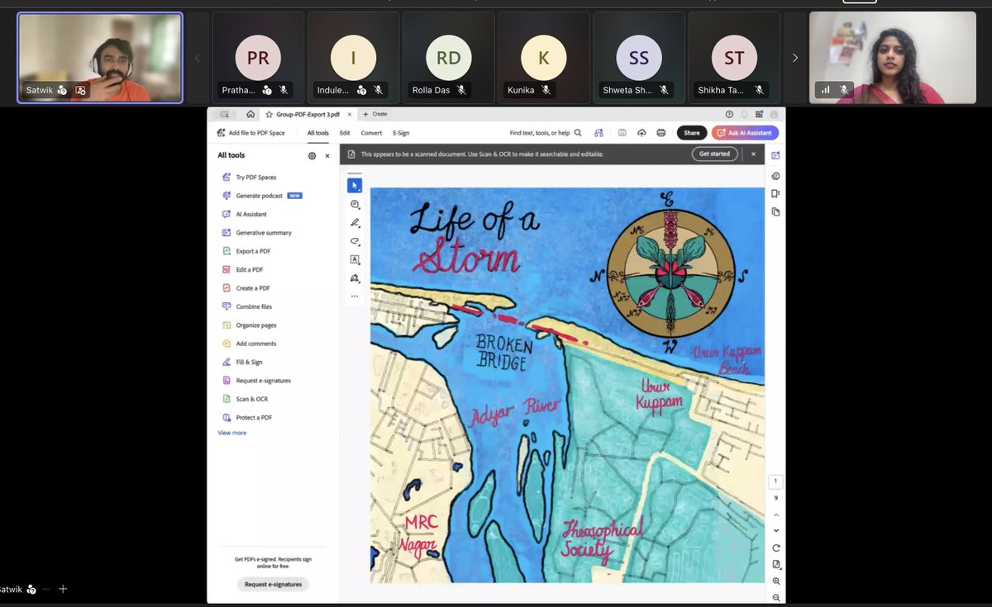The image size is (992, 607).
Task: Switch to the All tools tab
Action: [317, 132]
